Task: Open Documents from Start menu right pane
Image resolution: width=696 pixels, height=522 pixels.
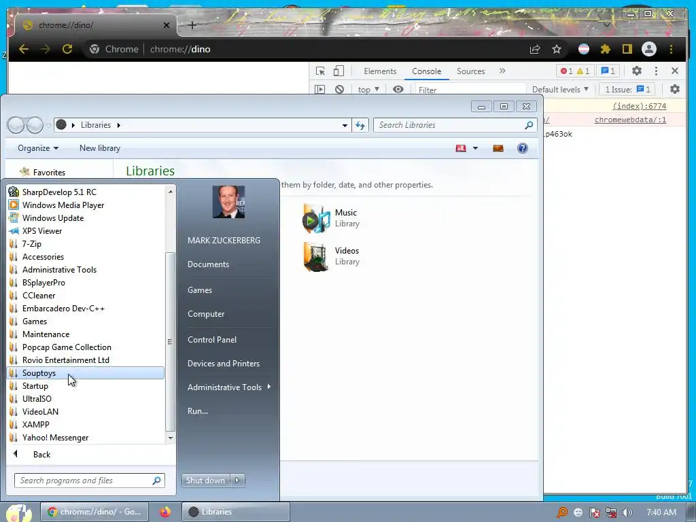Action: [208, 264]
